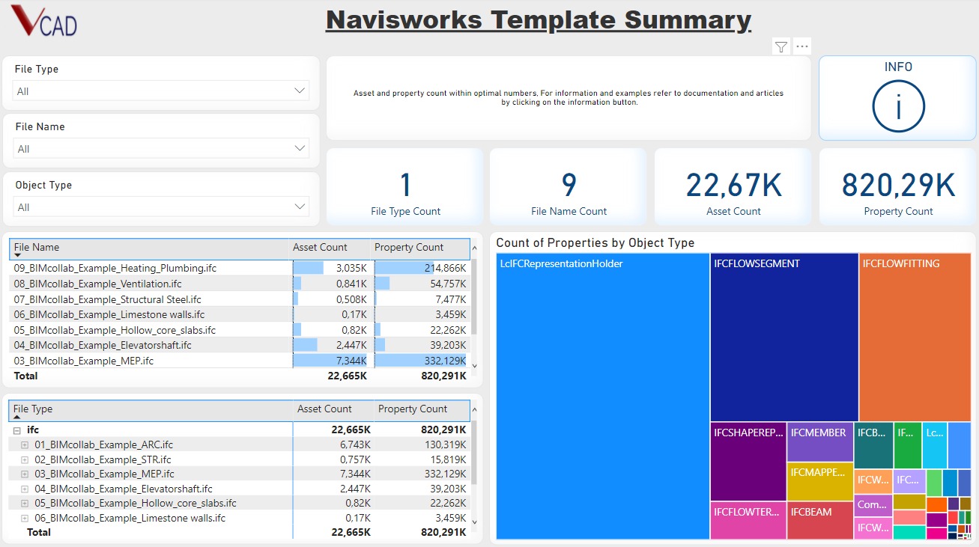
Task: Select IFCFLOWFITTING treemap block
Action: pyautogui.click(x=915, y=337)
